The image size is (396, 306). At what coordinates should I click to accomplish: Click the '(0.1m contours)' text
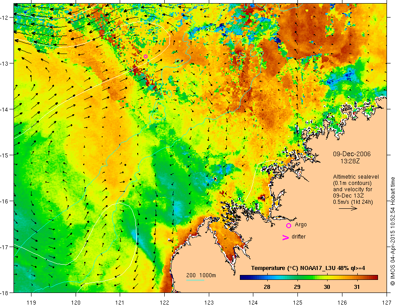pyautogui.click(x=352, y=183)
